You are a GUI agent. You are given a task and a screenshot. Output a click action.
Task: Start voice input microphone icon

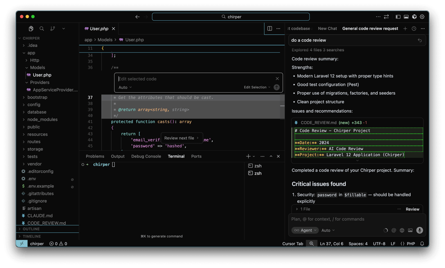click(419, 230)
